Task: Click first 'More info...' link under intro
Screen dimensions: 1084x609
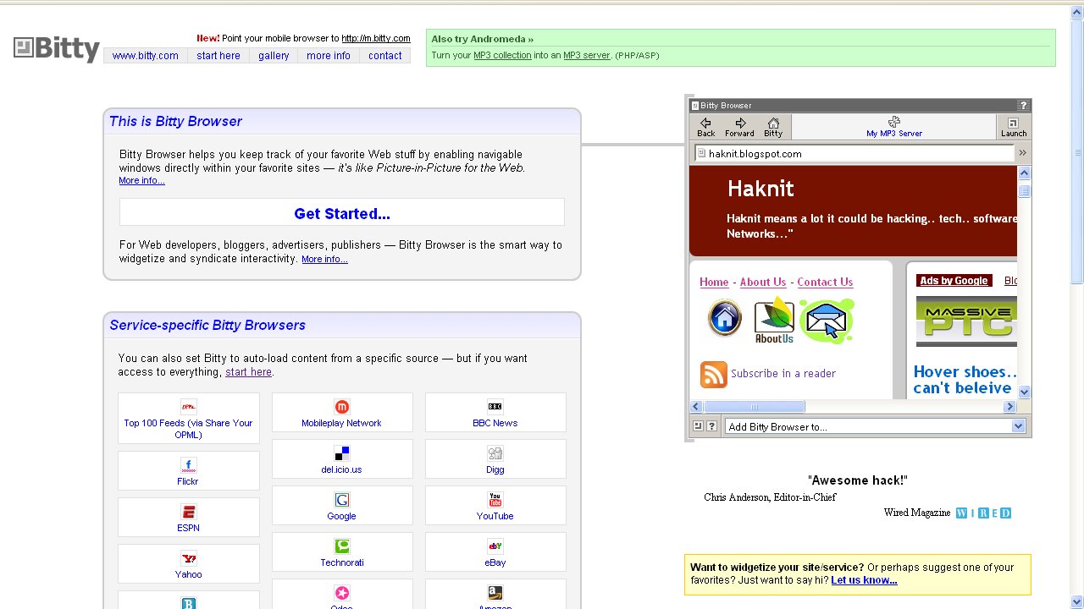Action: [x=141, y=180]
